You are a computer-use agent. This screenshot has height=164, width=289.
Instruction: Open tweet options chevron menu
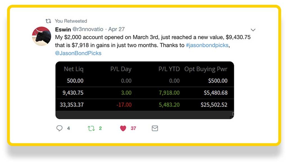point(253,30)
